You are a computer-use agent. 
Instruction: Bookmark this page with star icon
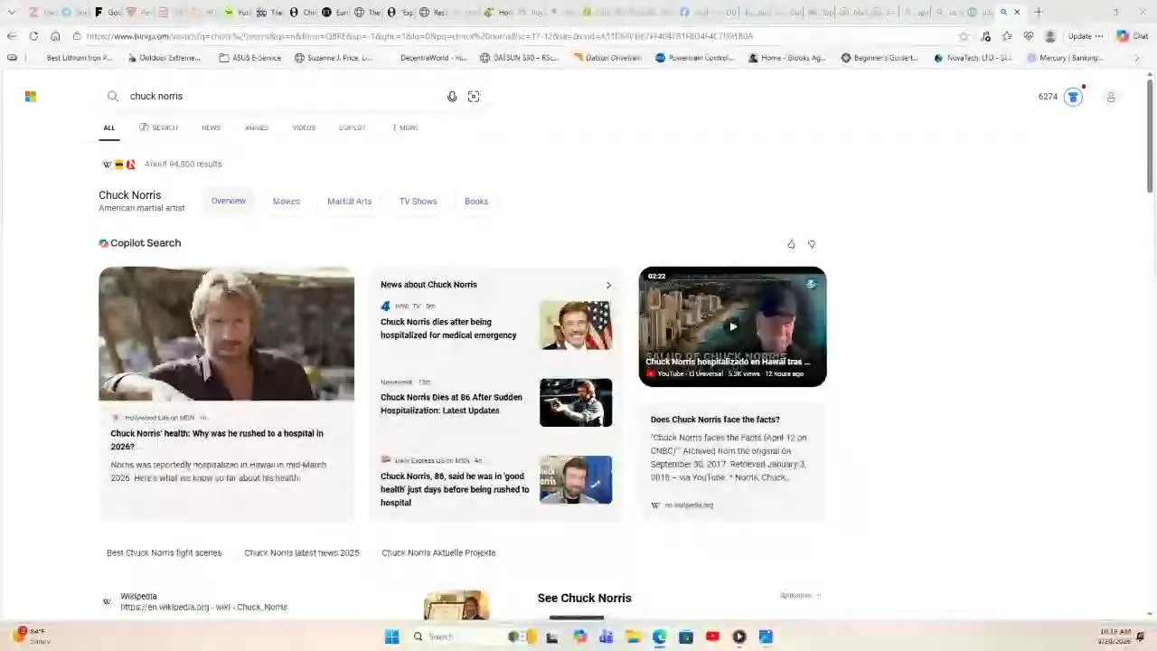[x=964, y=36]
